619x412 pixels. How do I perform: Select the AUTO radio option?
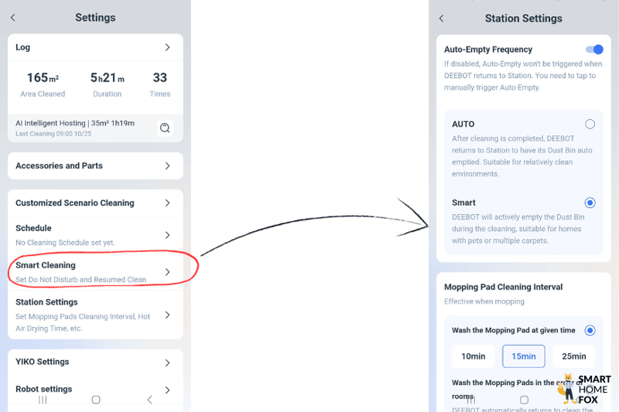click(590, 124)
